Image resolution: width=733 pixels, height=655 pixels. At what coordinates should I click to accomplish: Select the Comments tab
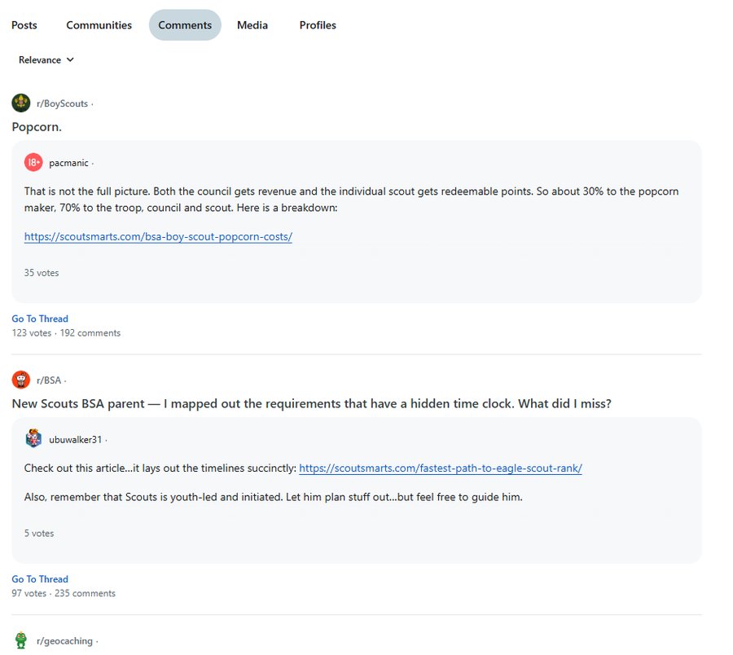(x=185, y=25)
